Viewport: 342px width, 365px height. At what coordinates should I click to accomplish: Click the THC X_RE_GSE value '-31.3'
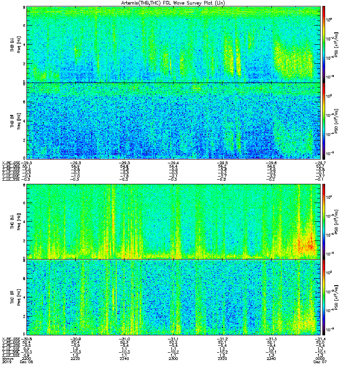[271, 339]
